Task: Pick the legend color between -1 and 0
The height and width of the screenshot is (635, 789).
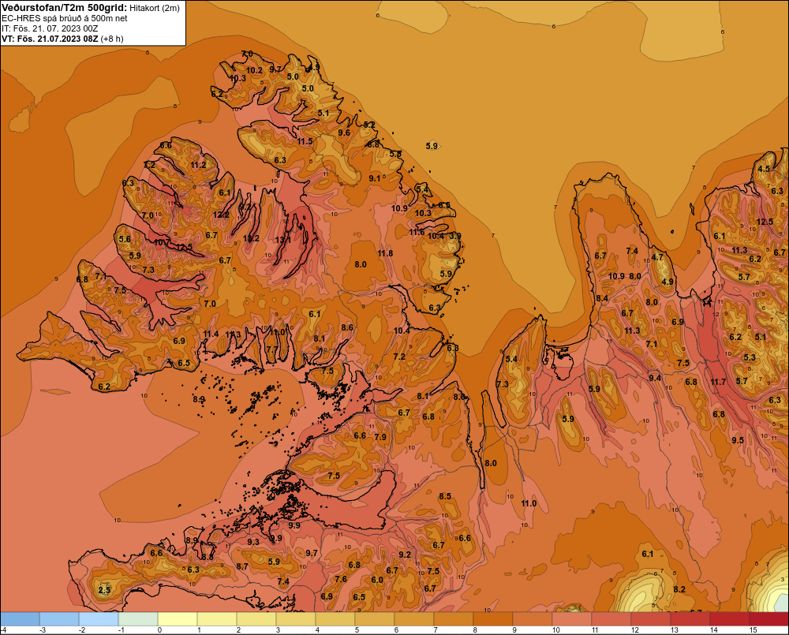Action: click(138, 619)
